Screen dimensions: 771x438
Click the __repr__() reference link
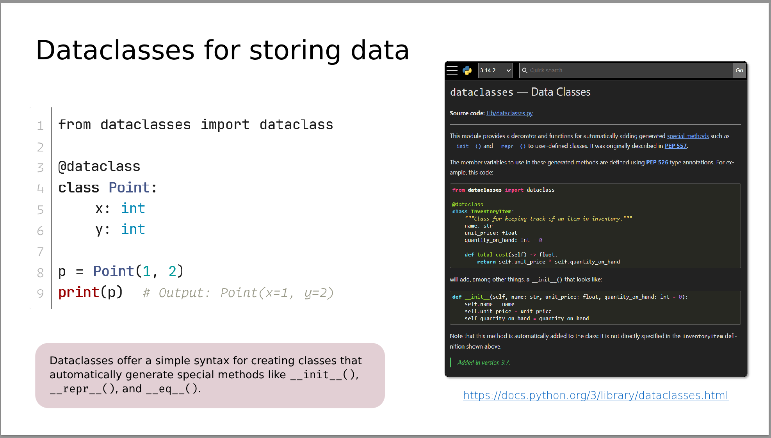510,146
